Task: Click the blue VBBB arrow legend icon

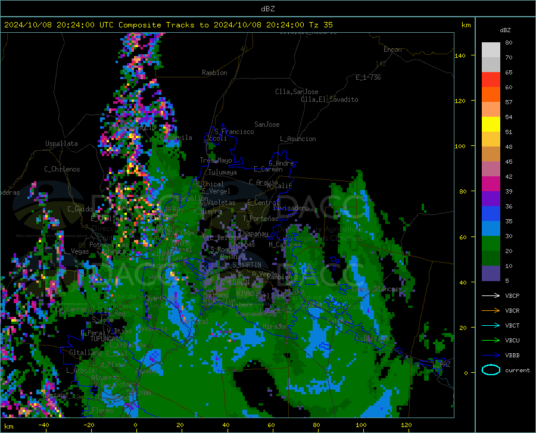Action: [491, 356]
